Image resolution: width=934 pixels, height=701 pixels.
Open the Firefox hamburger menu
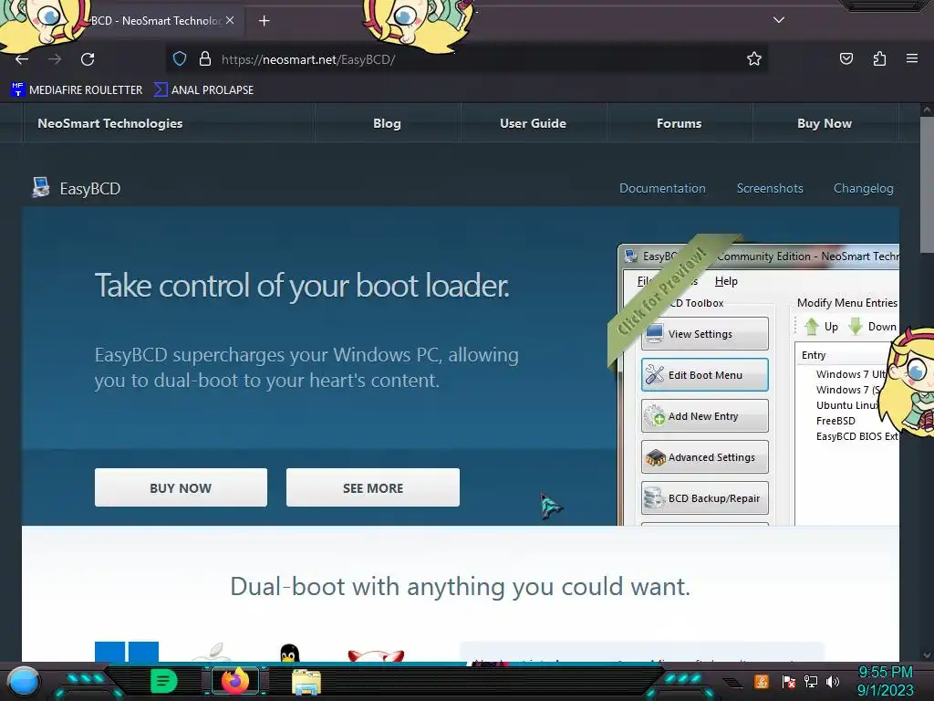[x=912, y=58]
